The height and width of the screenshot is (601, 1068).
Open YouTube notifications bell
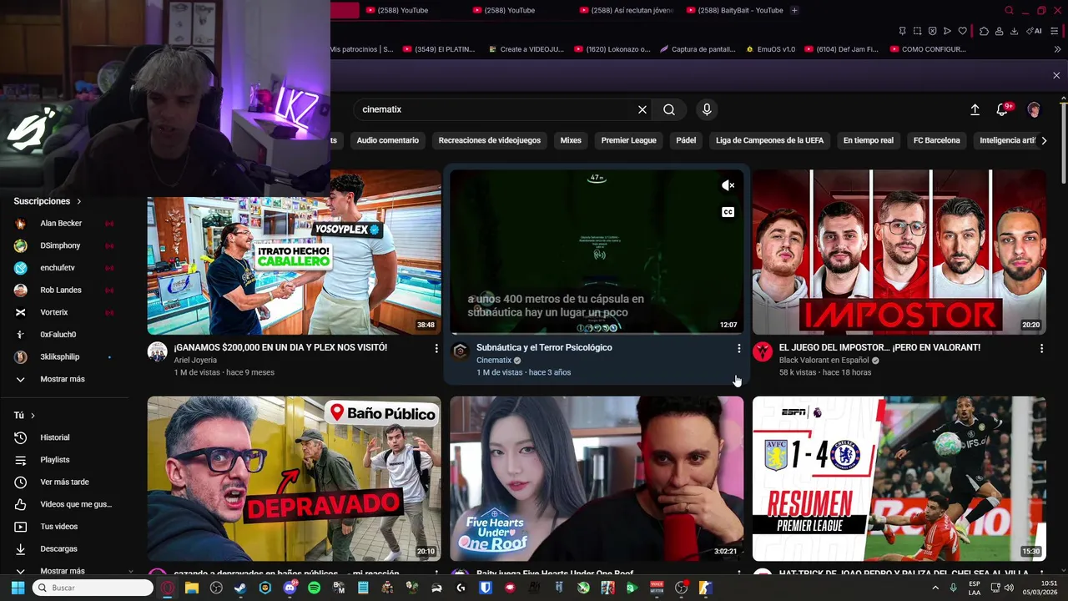coord(1003,109)
